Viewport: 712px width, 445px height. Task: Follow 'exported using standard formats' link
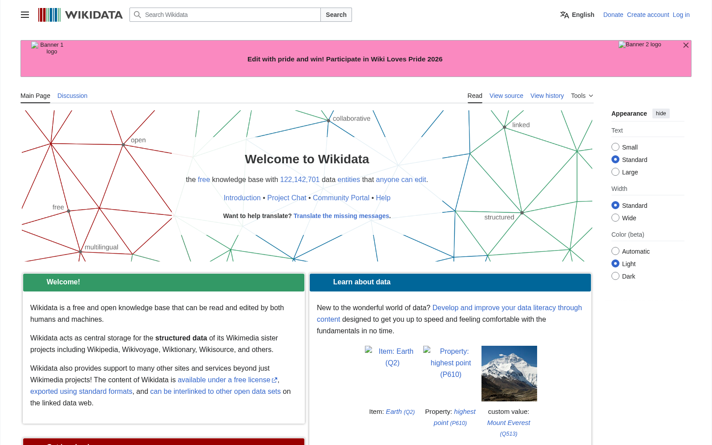click(x=81, y=391)
